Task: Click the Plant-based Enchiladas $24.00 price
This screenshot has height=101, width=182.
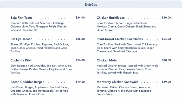Action: 166,39
